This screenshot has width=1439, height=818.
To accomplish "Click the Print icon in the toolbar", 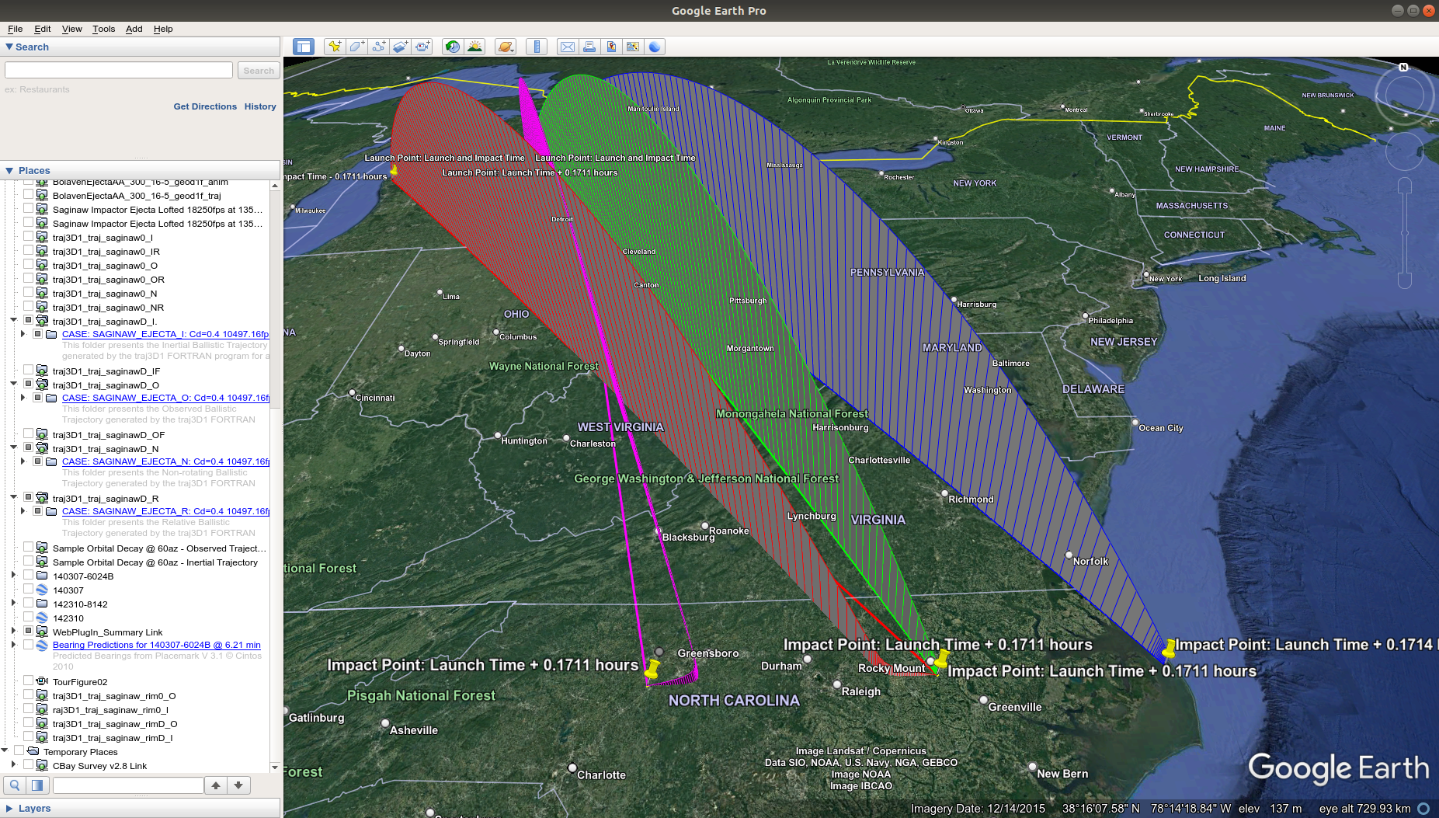I will click(x=589, y=47).
